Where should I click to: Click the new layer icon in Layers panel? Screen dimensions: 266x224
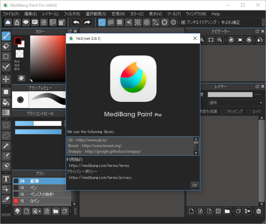(x=191, y=211)
